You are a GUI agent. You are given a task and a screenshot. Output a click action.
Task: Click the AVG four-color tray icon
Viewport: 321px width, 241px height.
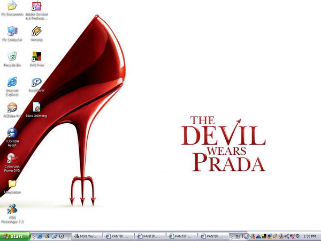click(x=264, y=236)
